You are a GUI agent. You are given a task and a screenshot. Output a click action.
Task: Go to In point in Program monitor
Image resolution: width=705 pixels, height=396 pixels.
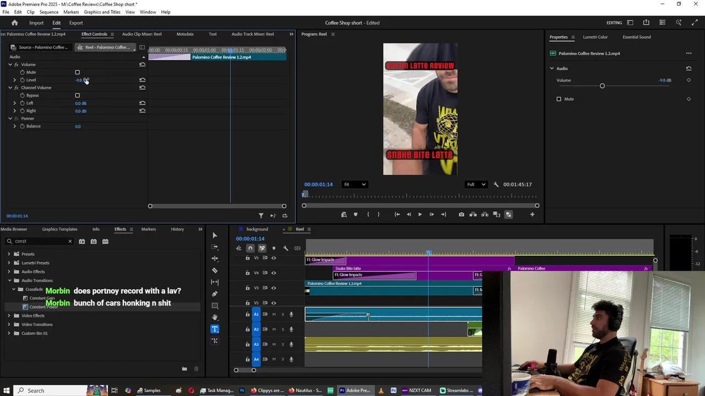point(397,215)
